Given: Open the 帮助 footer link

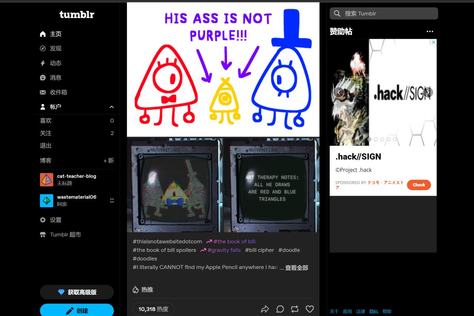Looking at the screenshot, I should (387, 312).
